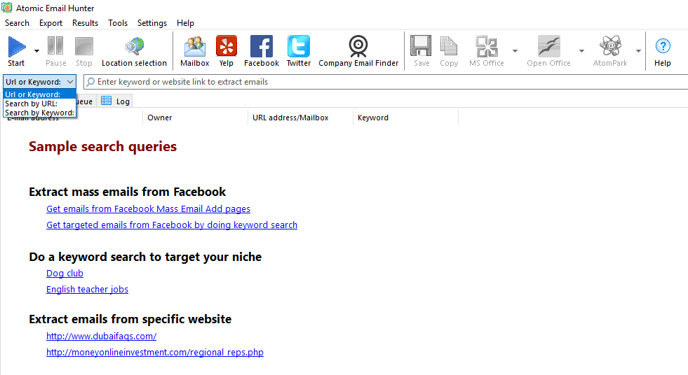
Task: Open the Help menu
Action: 185,23
